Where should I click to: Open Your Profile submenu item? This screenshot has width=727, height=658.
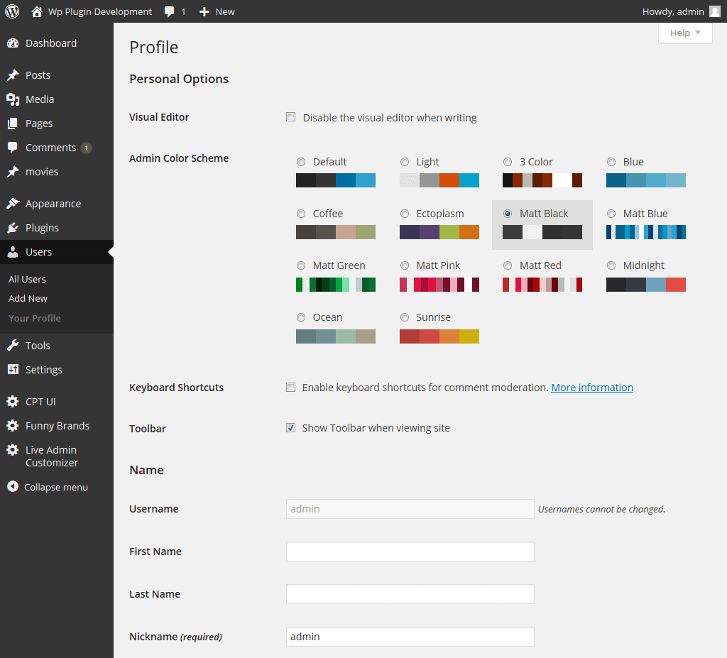pyautogui.click(x=35, y=318)
